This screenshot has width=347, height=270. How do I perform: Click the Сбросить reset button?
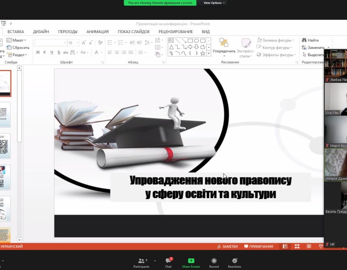(18, 47)
